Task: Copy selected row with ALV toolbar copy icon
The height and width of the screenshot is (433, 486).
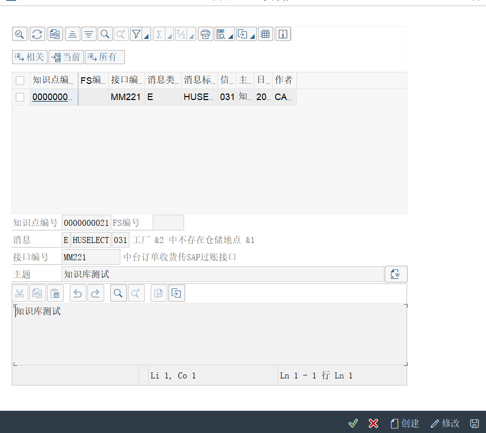Action: pyautogui.click(x=55, y=34)
